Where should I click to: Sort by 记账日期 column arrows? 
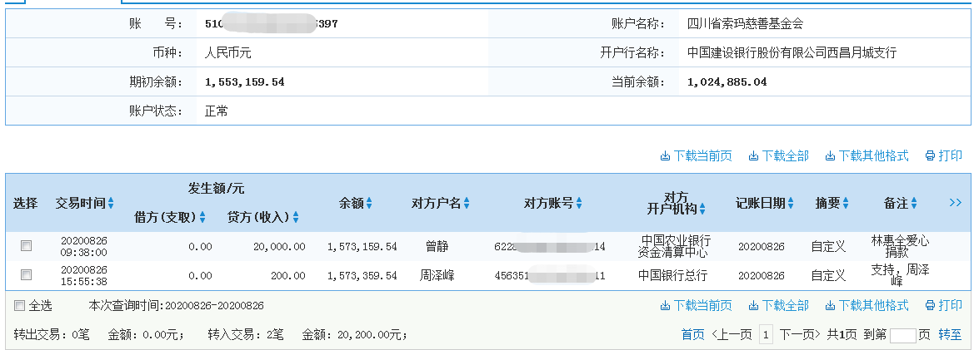(x=792, y=203)
